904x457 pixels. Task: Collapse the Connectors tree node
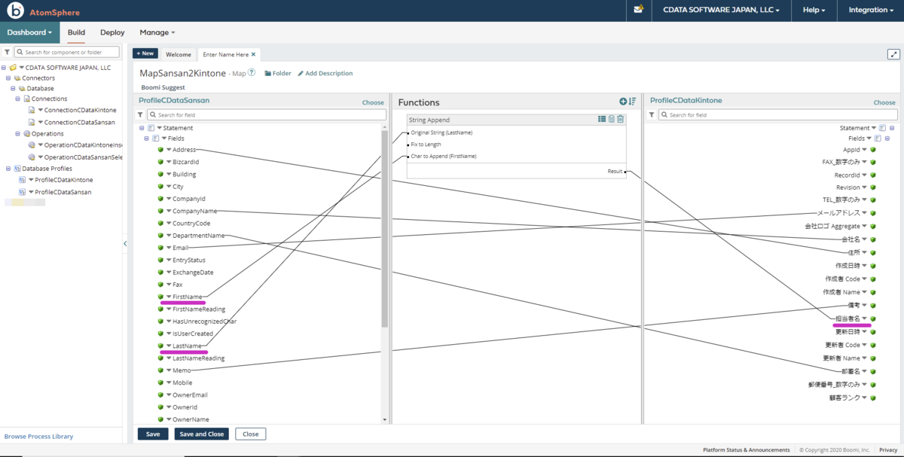[8, 78]
